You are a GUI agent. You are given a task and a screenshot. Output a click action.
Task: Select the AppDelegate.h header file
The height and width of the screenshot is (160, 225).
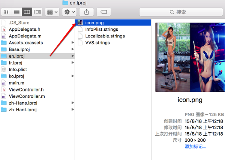[x=25, y=29]
